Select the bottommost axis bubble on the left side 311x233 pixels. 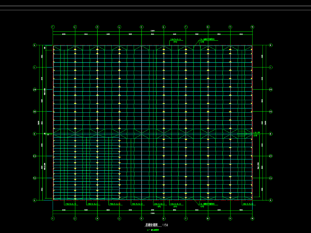pyautogui.click(x=34, y=200)
